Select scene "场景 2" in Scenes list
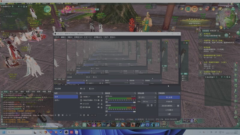This screenshot has width=240, height=135. tap(66, 100)
